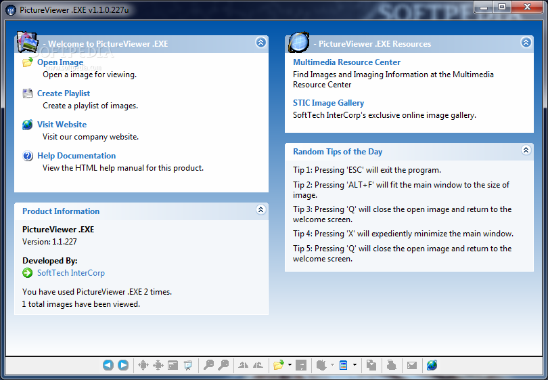
Task: Click the first magnifier zoom icon
Action: (x=208, y=365)
